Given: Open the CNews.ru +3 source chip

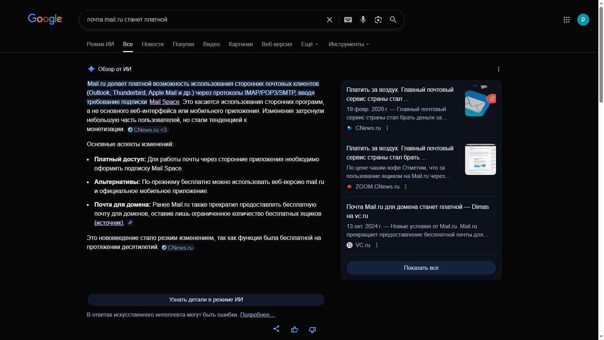Looking at the screenshot, I should click(x=148, y=130).
